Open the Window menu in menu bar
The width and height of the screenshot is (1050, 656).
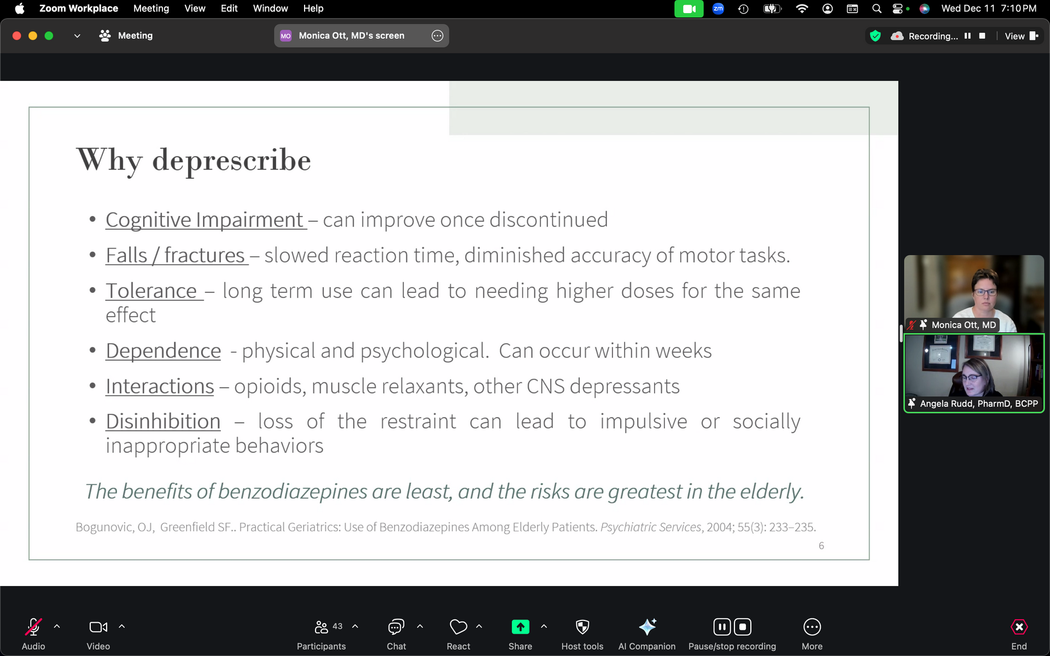click(x=270, y=8)
